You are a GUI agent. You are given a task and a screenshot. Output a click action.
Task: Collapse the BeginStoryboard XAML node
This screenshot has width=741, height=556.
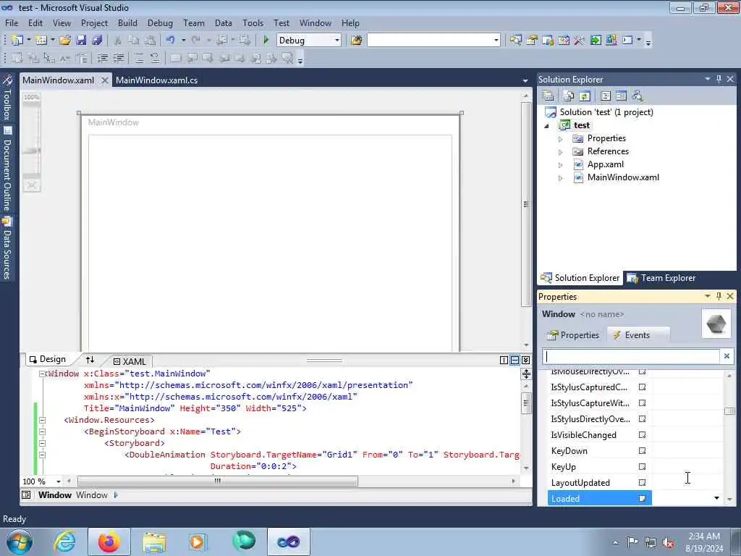42,431
